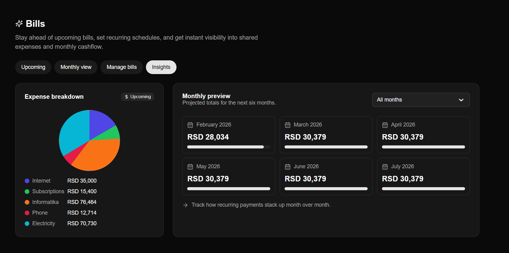The width and height of the screenshot is (509, 253).
Task: Click the May 2026 calendar icon
Action: coord(190,167)
